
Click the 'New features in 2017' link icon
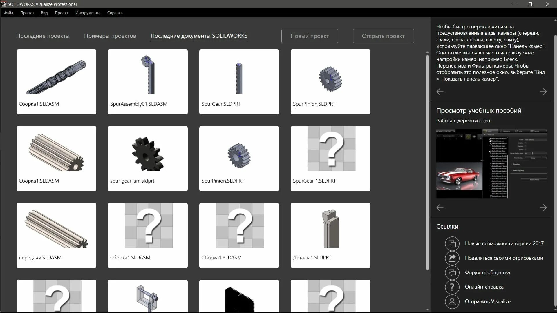[x=452, y=243]
